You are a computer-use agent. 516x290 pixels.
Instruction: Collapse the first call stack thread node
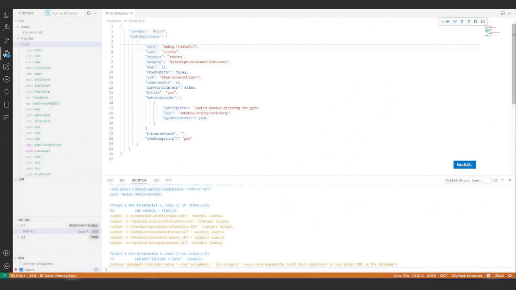(x=18, y=226)
